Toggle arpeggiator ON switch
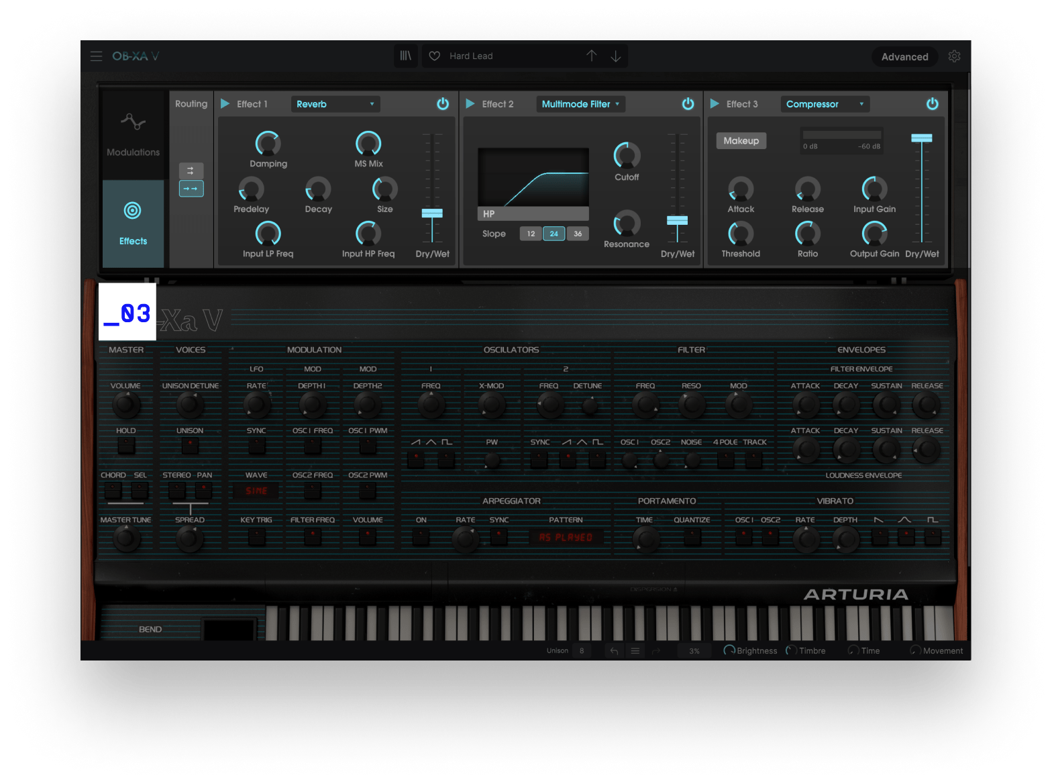The width and height of the screenshot is (1052, 782). [421, 536]
